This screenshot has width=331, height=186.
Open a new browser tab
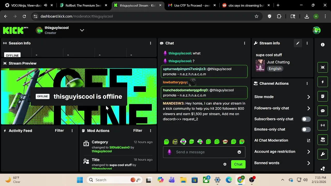point(278,5)
